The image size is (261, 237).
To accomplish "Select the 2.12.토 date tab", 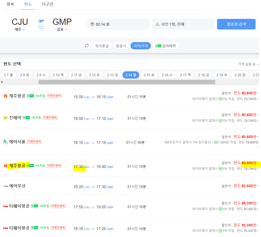I will point(94,75).
